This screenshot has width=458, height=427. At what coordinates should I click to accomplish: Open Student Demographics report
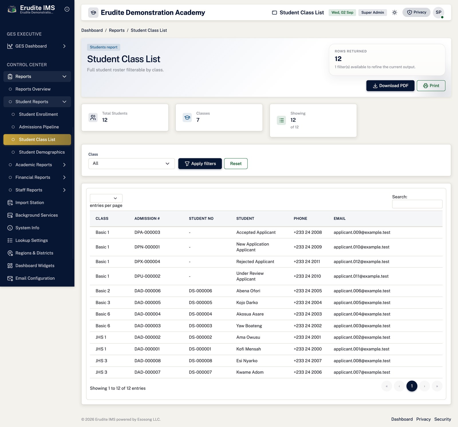[x=37, y=152]
